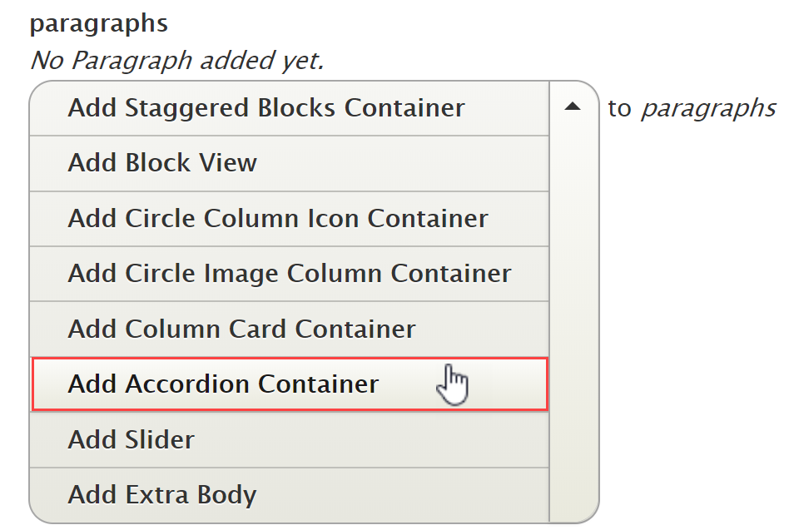Click the bold 'paragraphs' field heading

(x=99, y=23)
